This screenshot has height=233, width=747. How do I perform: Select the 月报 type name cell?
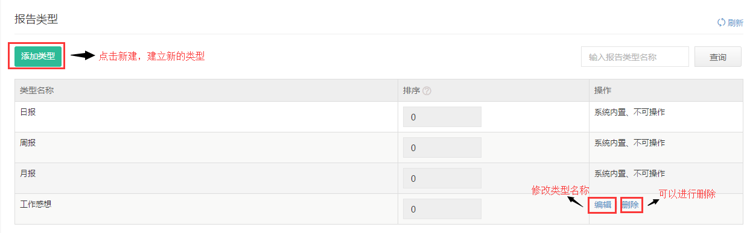pos(206,178)
